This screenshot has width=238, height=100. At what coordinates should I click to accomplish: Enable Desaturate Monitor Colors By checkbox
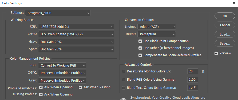pyautogui.click(x=124, y=71)
